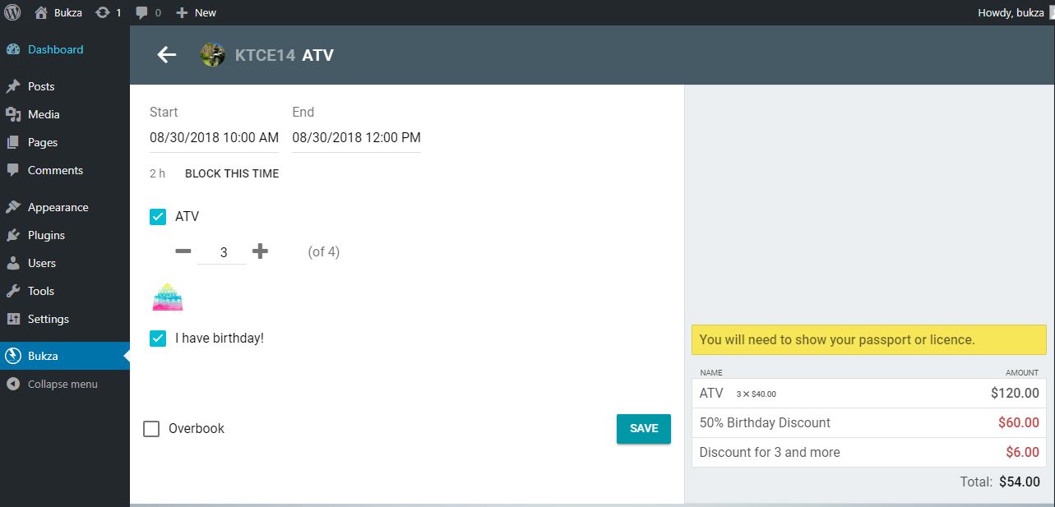Image resolution: width=1055 pixels, height=507 pixels.
Task: Edit the End date and time field
Action: click(x=356, y=137)
